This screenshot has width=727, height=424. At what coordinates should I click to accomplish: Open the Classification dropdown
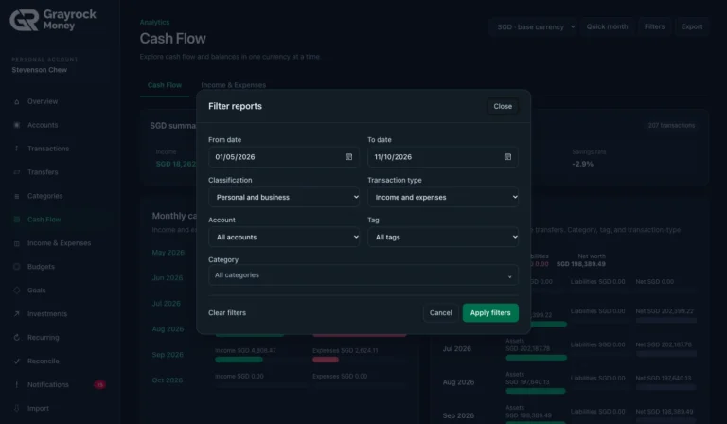(x=284, y=198)
